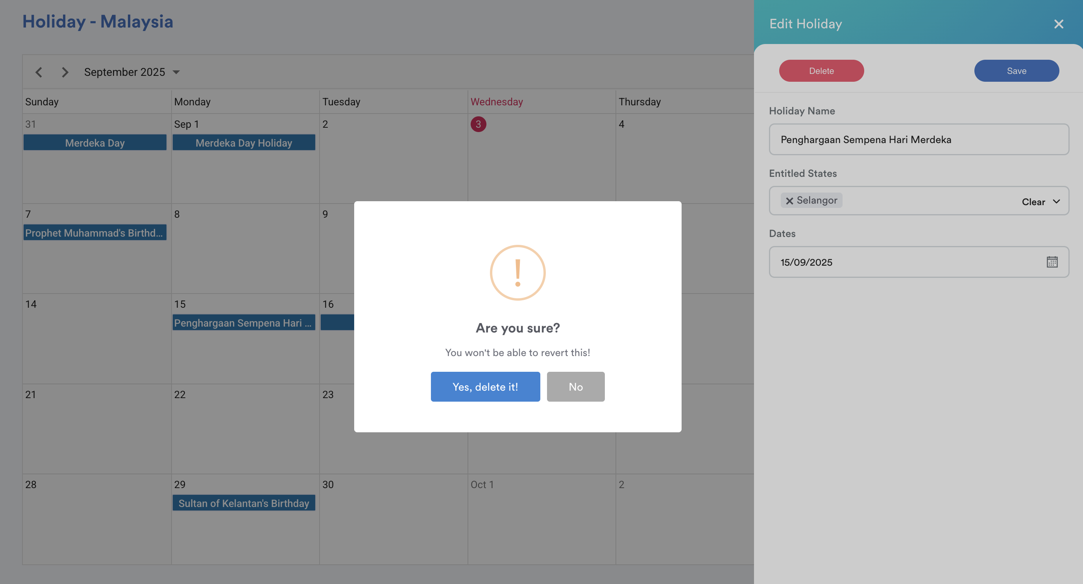The height and width of the screenshot is (584, 1083).
Task: Open the Merdeka Day Holiday event
Action: click(x=244, y=143)
